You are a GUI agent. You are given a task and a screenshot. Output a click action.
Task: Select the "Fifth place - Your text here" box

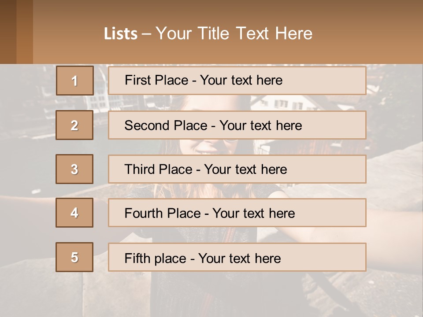coord(237,257)
